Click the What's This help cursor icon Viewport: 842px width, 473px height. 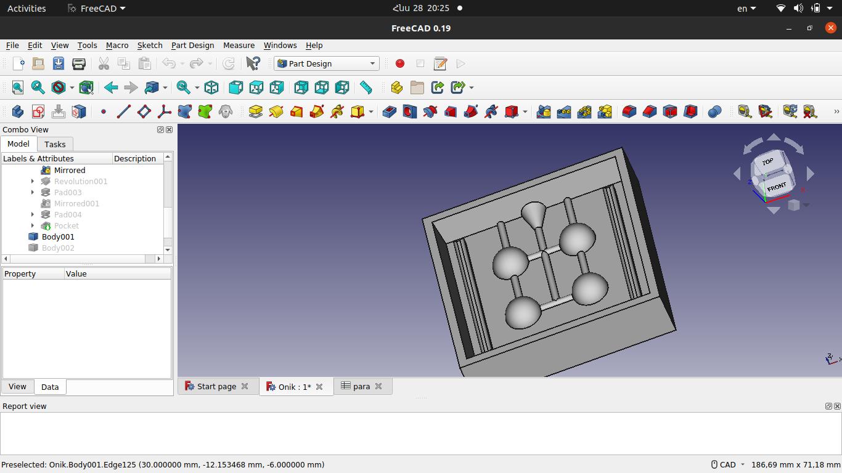click(x=253, y=63)
